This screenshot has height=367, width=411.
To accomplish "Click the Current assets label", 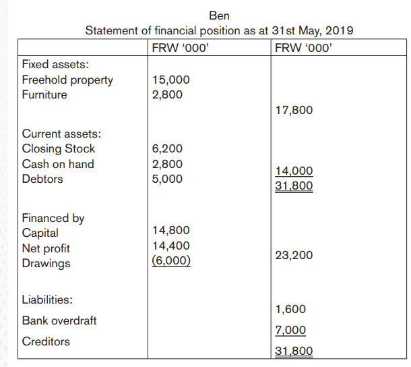I will click(61, 134).
